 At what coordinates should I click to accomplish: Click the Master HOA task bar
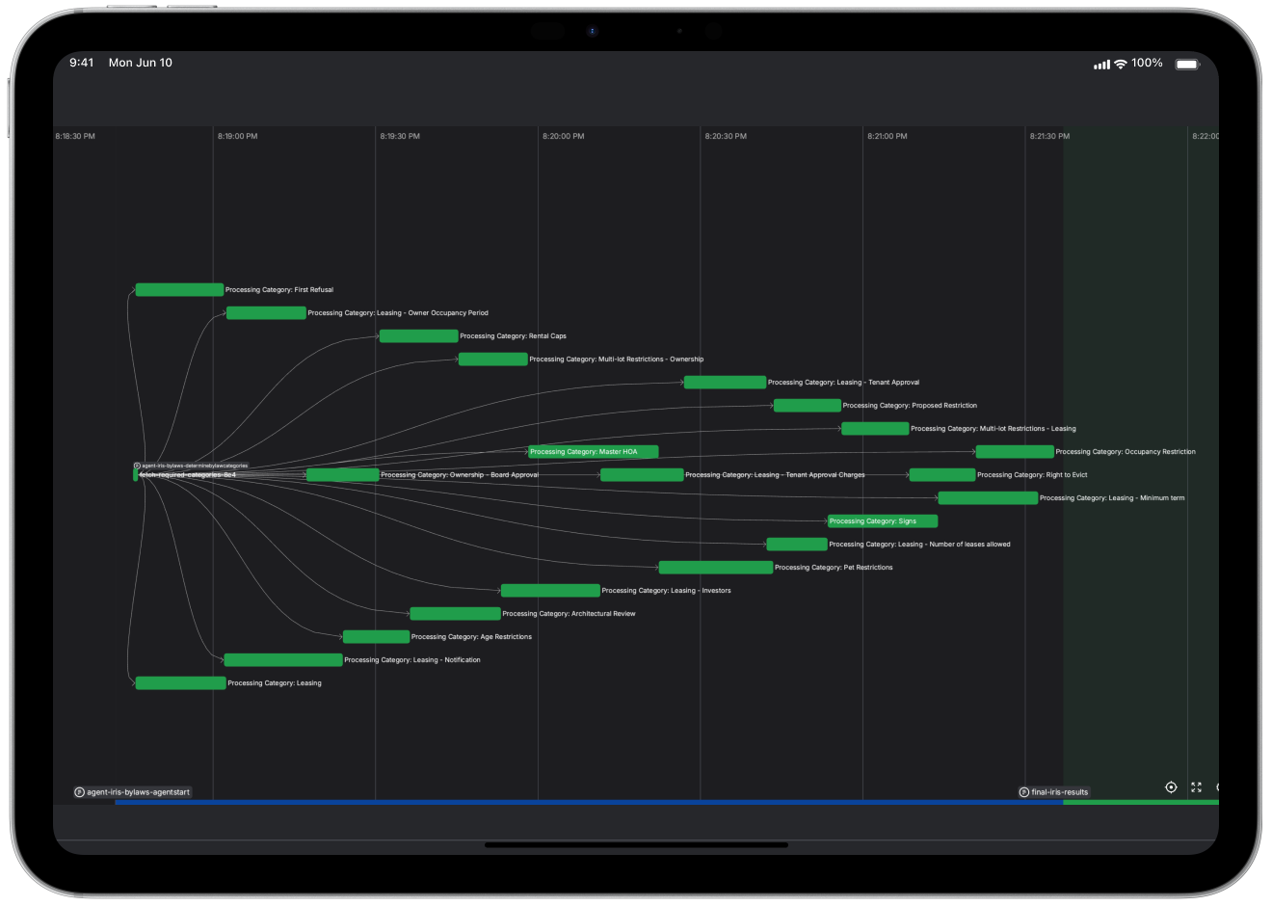(593, 452)
